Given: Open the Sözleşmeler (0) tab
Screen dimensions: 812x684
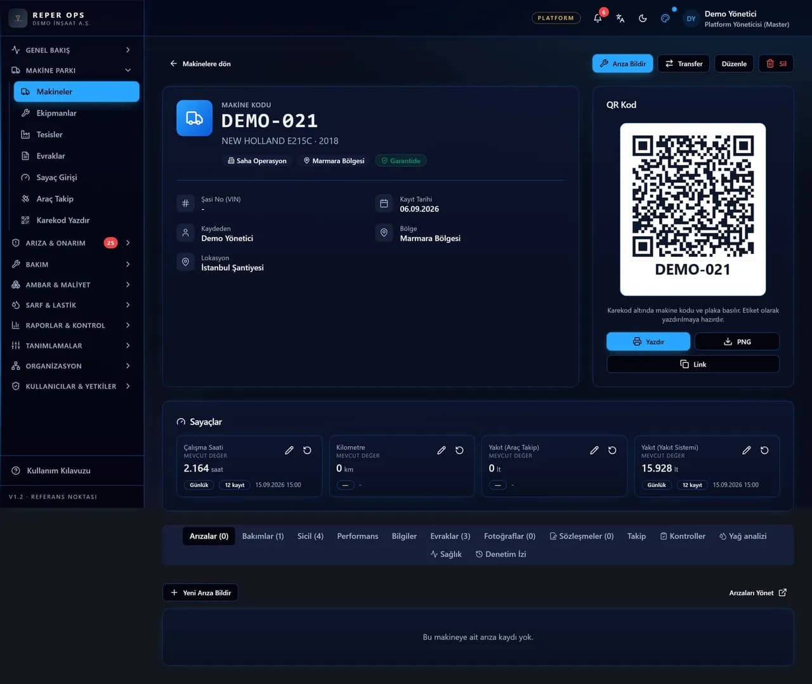Looking at the screenshot, I should [582, 536].
